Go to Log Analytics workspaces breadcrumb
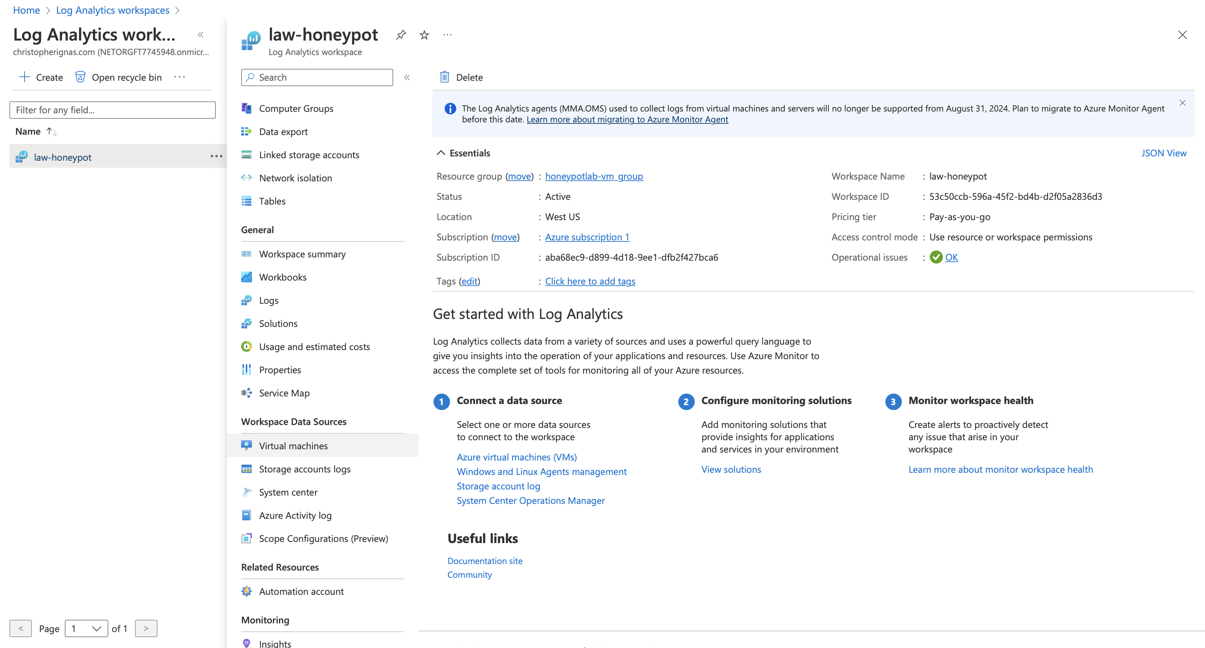The width and height of the screenshot is (1205, 648). pyautogui.click(x=113, y=10)
